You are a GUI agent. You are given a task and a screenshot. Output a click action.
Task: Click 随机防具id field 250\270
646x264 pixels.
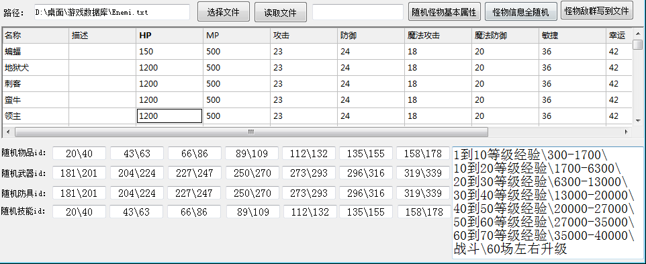(x=252, y=193)
